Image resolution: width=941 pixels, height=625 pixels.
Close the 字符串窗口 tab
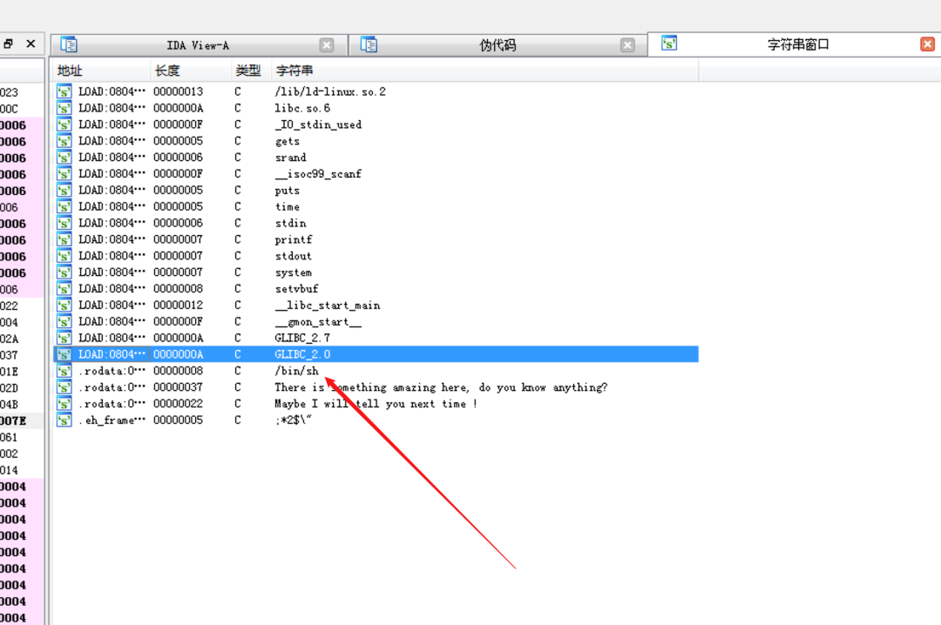927,44
